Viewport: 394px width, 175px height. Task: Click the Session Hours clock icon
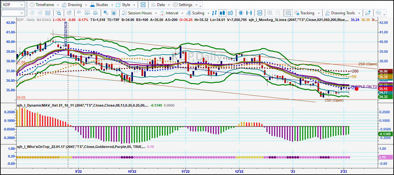tap(124, 13)
